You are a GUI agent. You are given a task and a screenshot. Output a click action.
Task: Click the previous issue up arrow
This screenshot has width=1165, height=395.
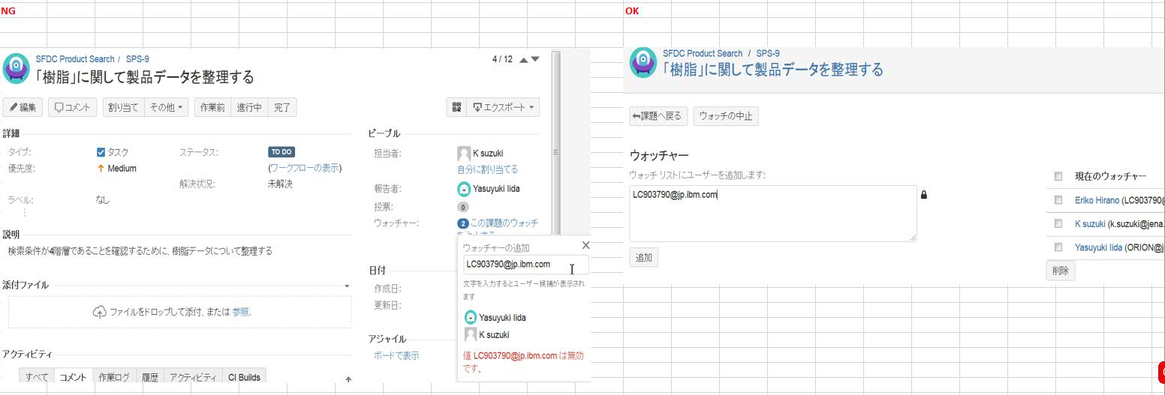click(524, 59)
